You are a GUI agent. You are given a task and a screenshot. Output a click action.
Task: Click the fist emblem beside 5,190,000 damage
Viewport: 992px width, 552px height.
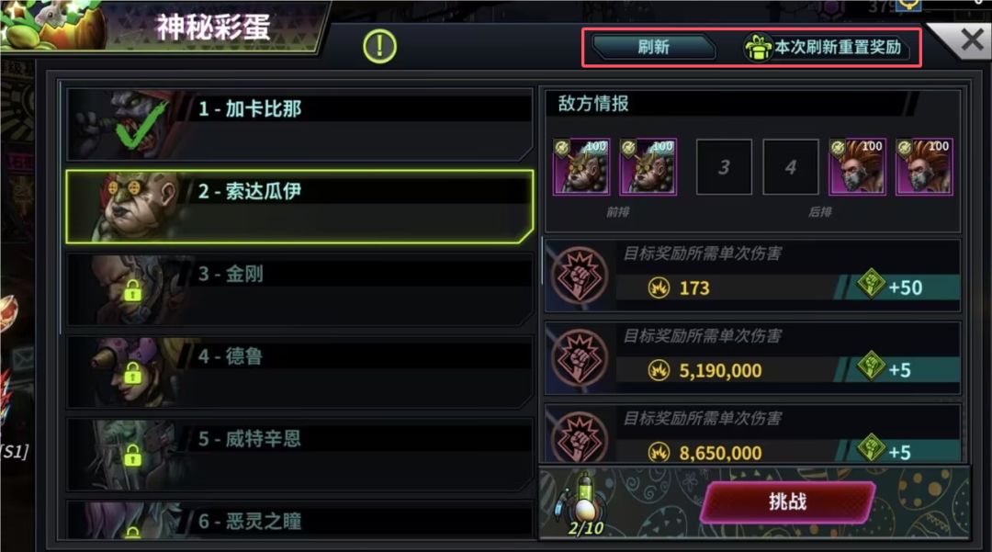580,358
